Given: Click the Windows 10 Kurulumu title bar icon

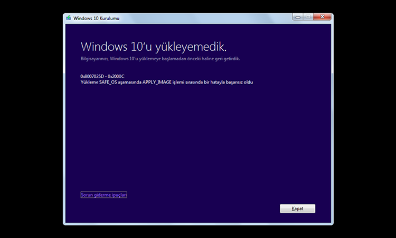Looking at the screenshot, I should 69,18.
